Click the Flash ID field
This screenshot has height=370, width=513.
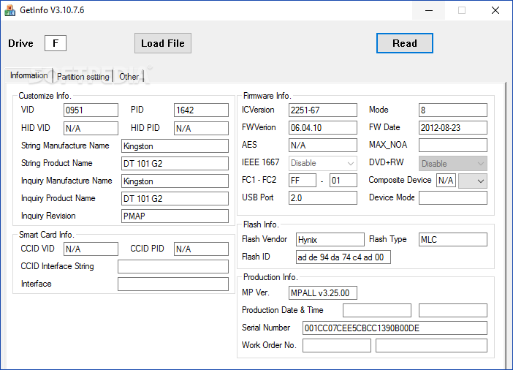[343, 257]
